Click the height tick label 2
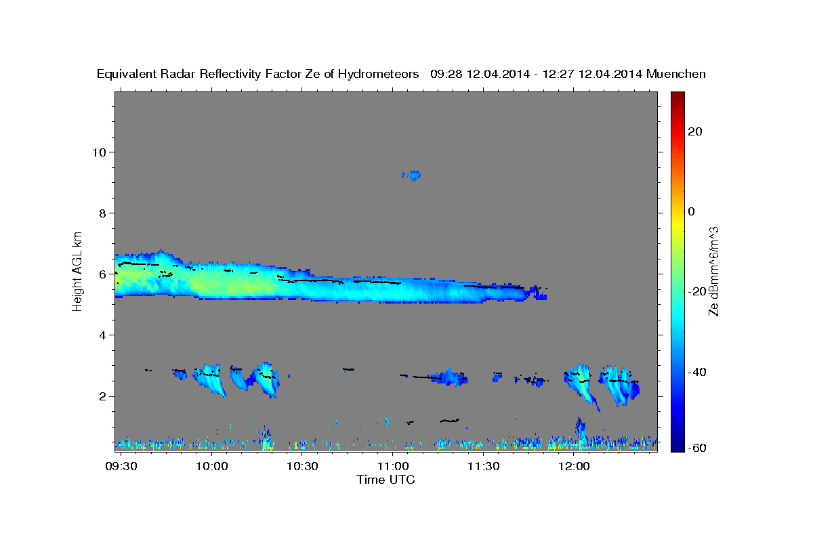 (102, 396)
